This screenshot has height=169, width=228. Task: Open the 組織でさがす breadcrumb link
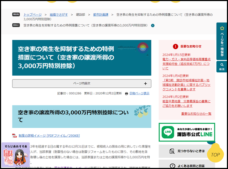59,15
